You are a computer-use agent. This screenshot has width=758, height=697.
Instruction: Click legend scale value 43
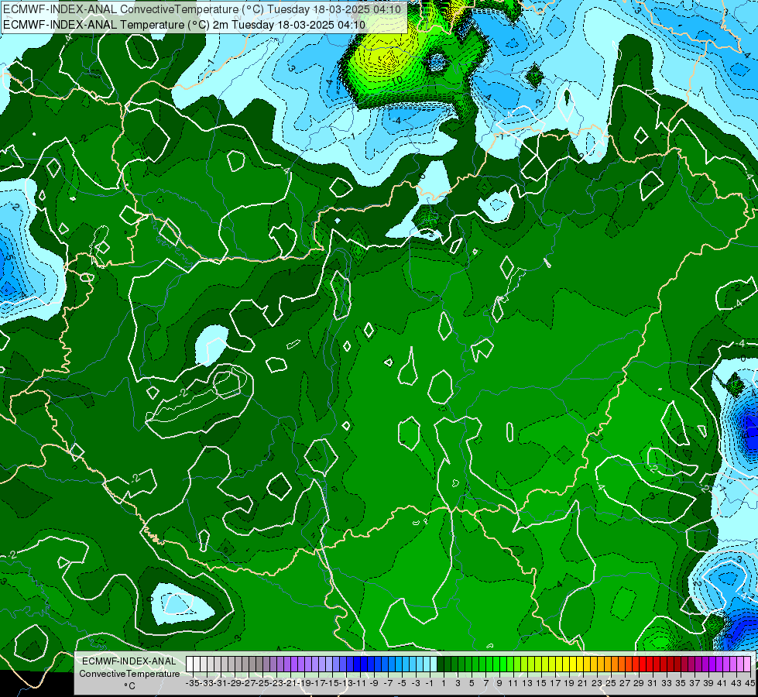736,683
